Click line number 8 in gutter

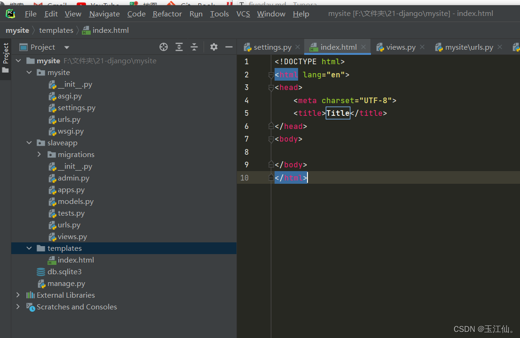[x=246, y=152]
